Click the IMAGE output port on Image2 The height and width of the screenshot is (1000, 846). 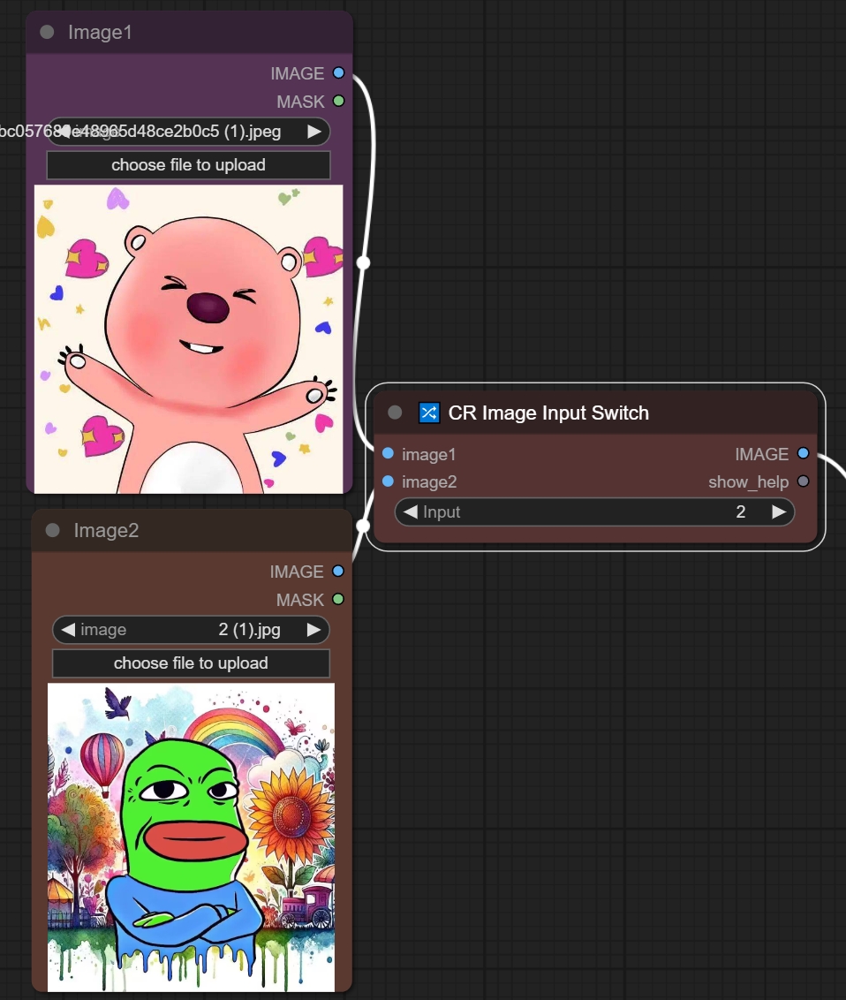tap(337, 572)
